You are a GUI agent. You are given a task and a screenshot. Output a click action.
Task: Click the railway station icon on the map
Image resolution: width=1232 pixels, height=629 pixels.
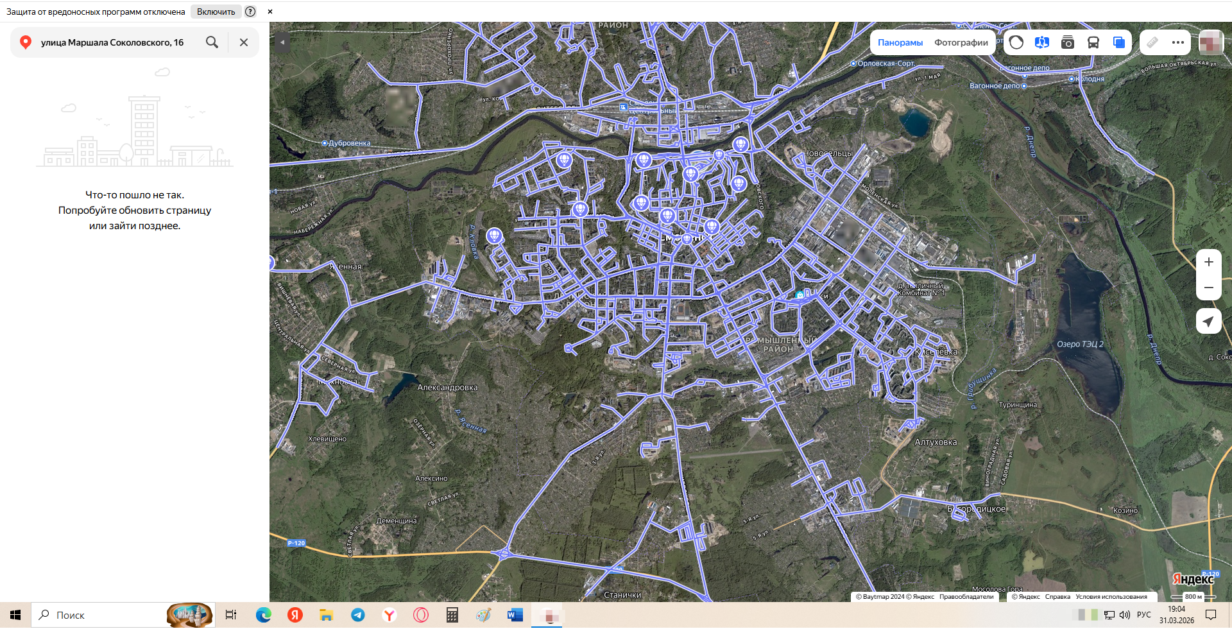click(x=623, y=107)
